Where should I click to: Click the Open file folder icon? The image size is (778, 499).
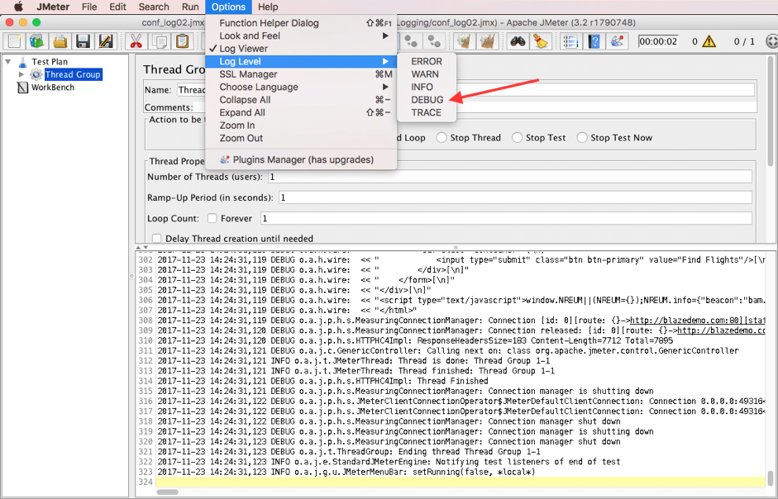[x=60, y=41]
